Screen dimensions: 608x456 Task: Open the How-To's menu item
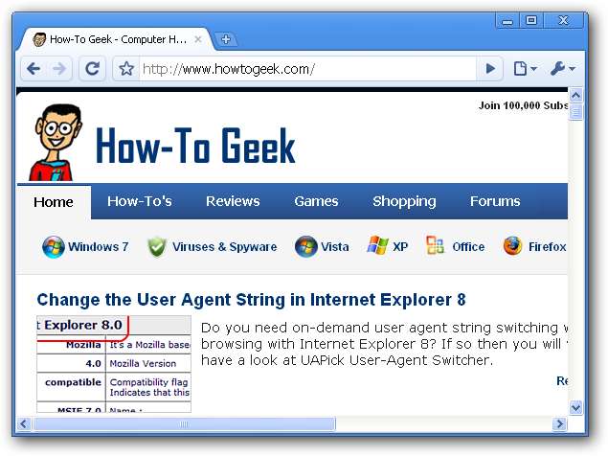(x=140, y=201)
